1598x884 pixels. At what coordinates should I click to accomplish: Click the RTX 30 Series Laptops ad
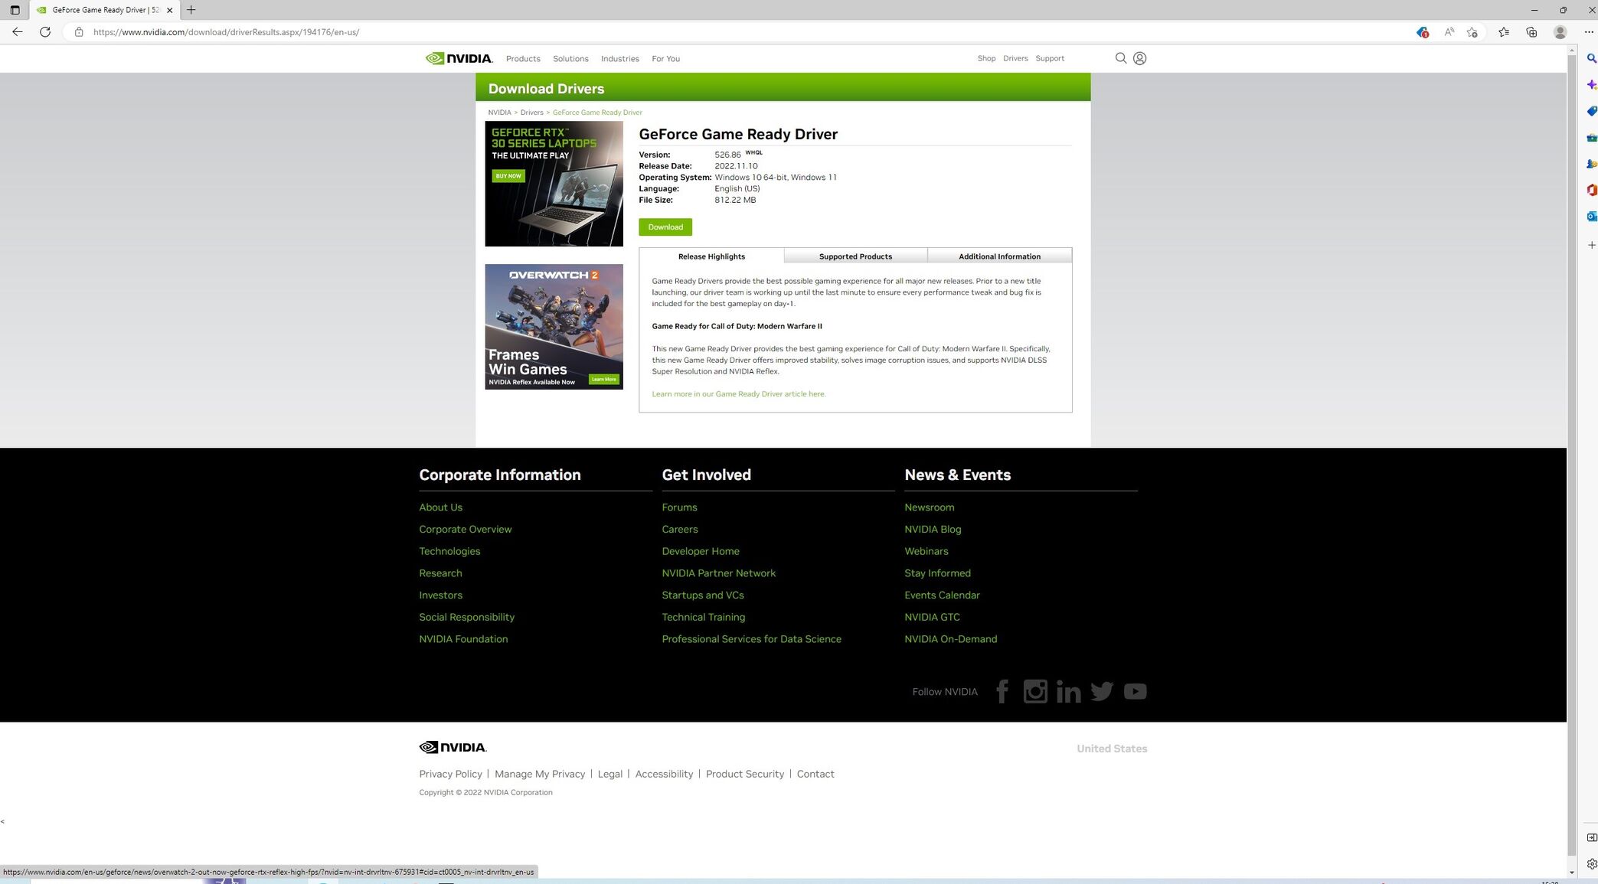(x=554, y=184)
